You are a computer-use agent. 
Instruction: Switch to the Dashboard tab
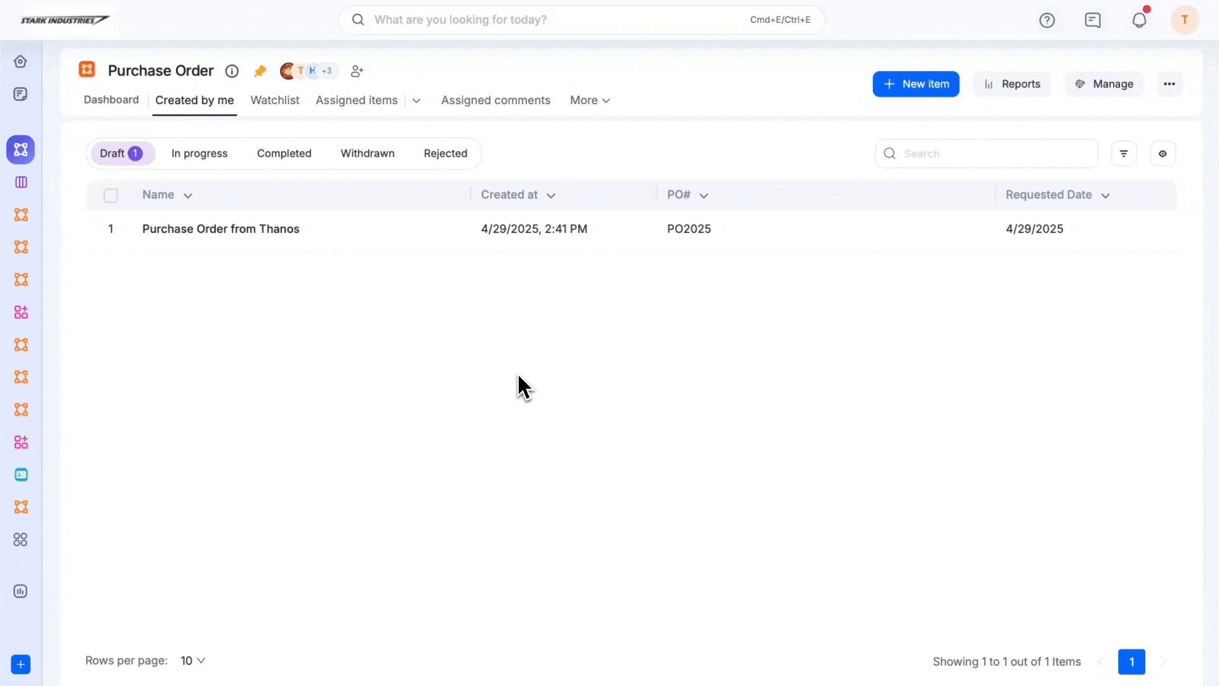tap(111, 100)
